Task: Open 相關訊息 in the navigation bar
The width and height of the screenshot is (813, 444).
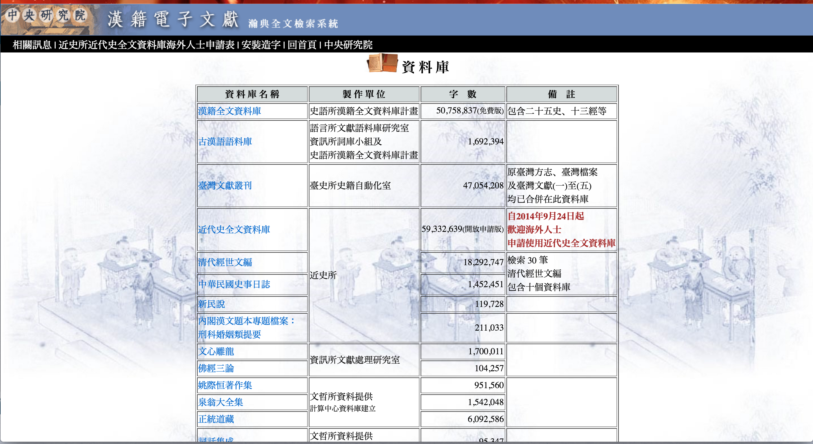Action: tap(32, 45)
